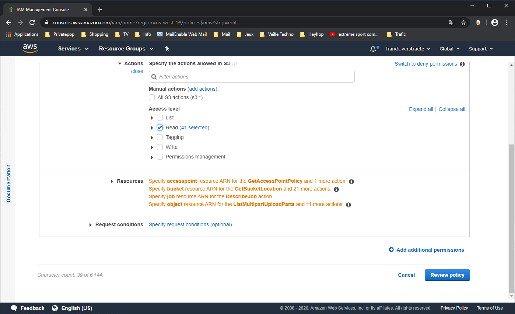The width and height of the screenshot is (515, 314).
Task: Open the franck.verstraete account menu
Action: click(x=408, y=49)
